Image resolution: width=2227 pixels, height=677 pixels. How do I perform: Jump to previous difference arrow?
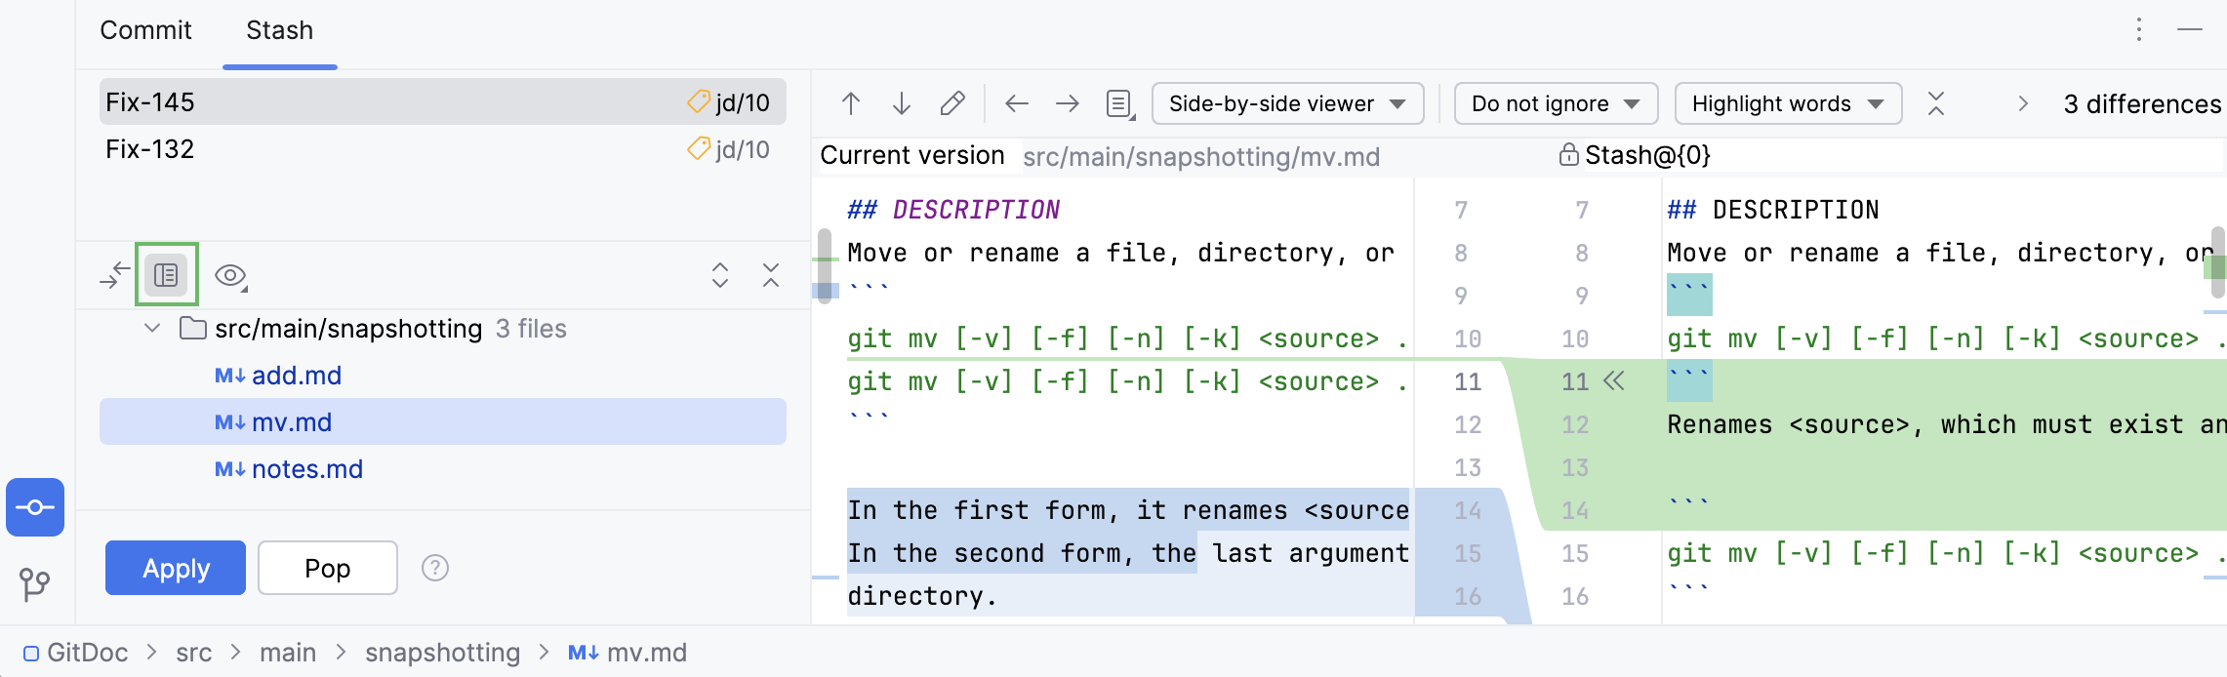[x=851, y=103]
